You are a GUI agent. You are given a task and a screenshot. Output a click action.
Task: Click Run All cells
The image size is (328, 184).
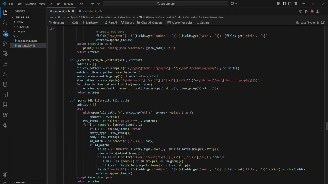(111, 22)
